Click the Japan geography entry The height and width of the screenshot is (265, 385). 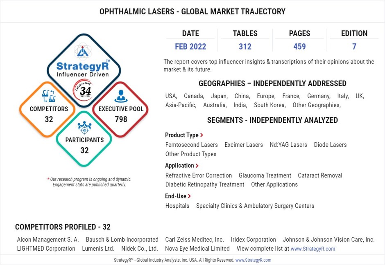click(x=219, y=96)
